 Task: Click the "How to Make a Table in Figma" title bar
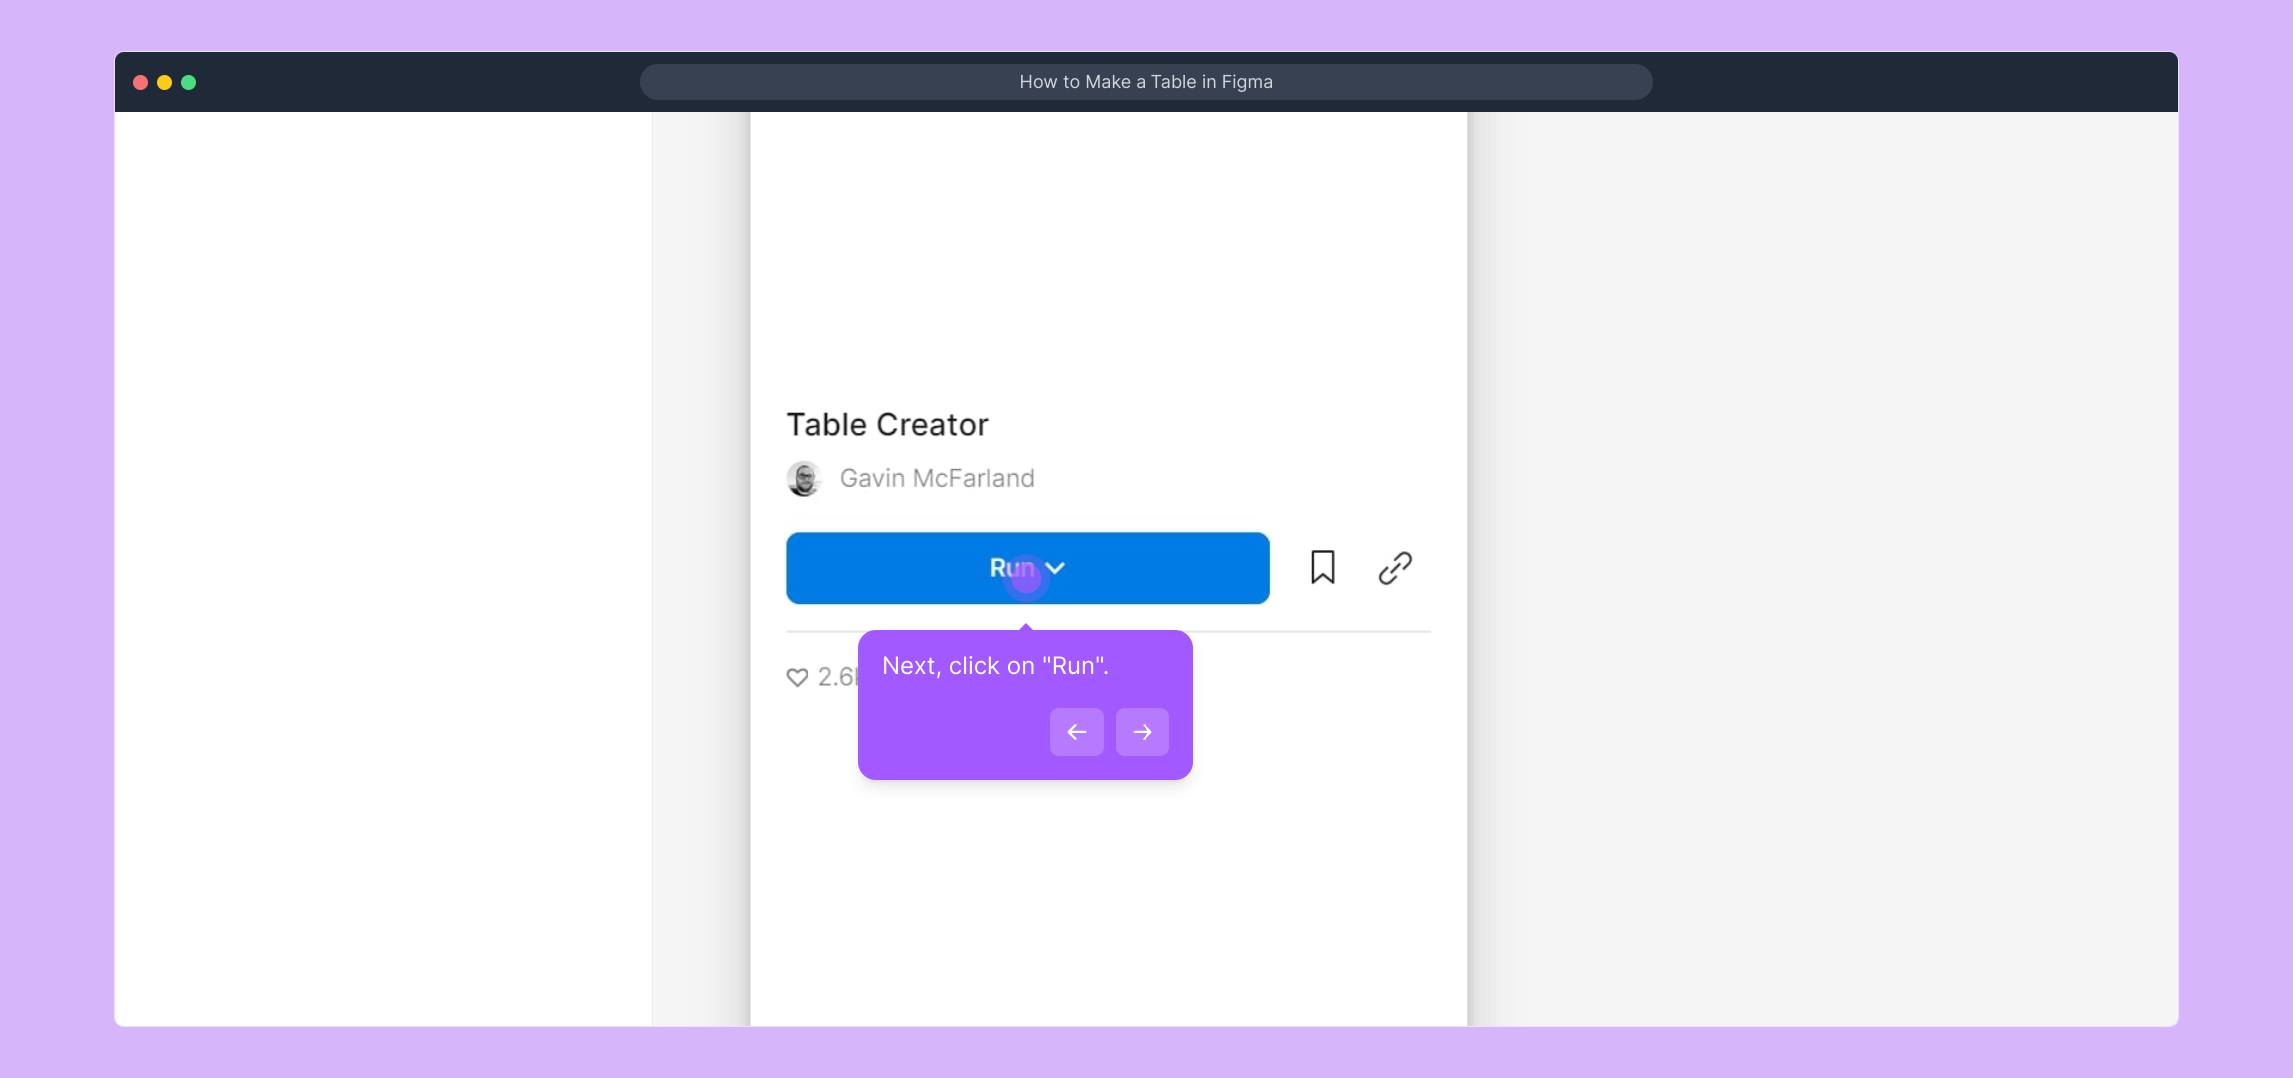click(1146, 82)
